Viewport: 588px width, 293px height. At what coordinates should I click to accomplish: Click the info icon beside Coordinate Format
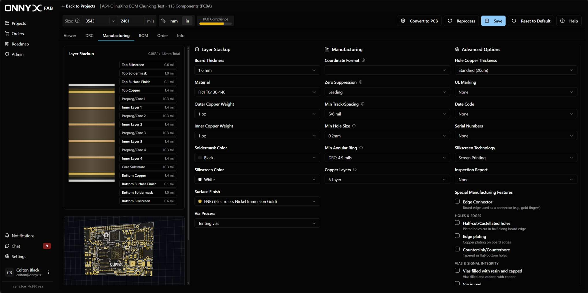pyautogui.click(x=363, y=60)
